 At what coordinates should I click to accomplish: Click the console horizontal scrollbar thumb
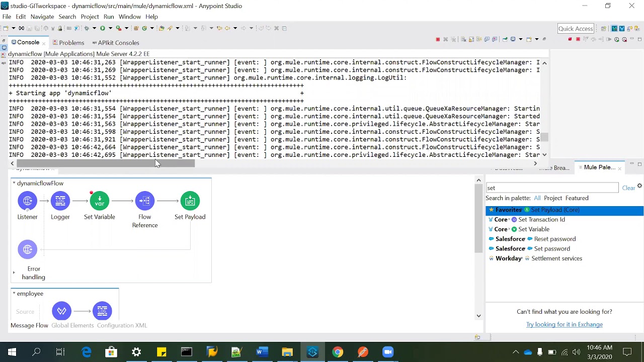pyautogui.click(x=106, y=163)
